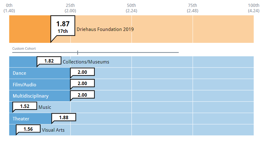Image resolution: width=262 pixels, height=142 pixels.
Task: Click the 1.82 Collections/Museums value callout
Action: [x=49, y=61]
